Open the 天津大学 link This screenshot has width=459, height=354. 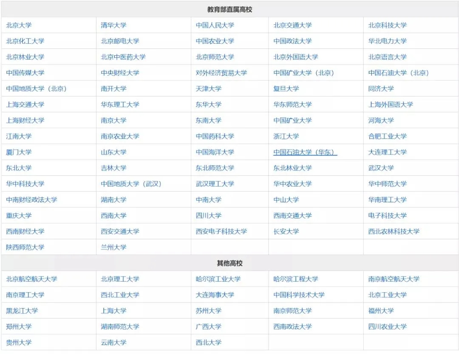(x=208, y=88)
